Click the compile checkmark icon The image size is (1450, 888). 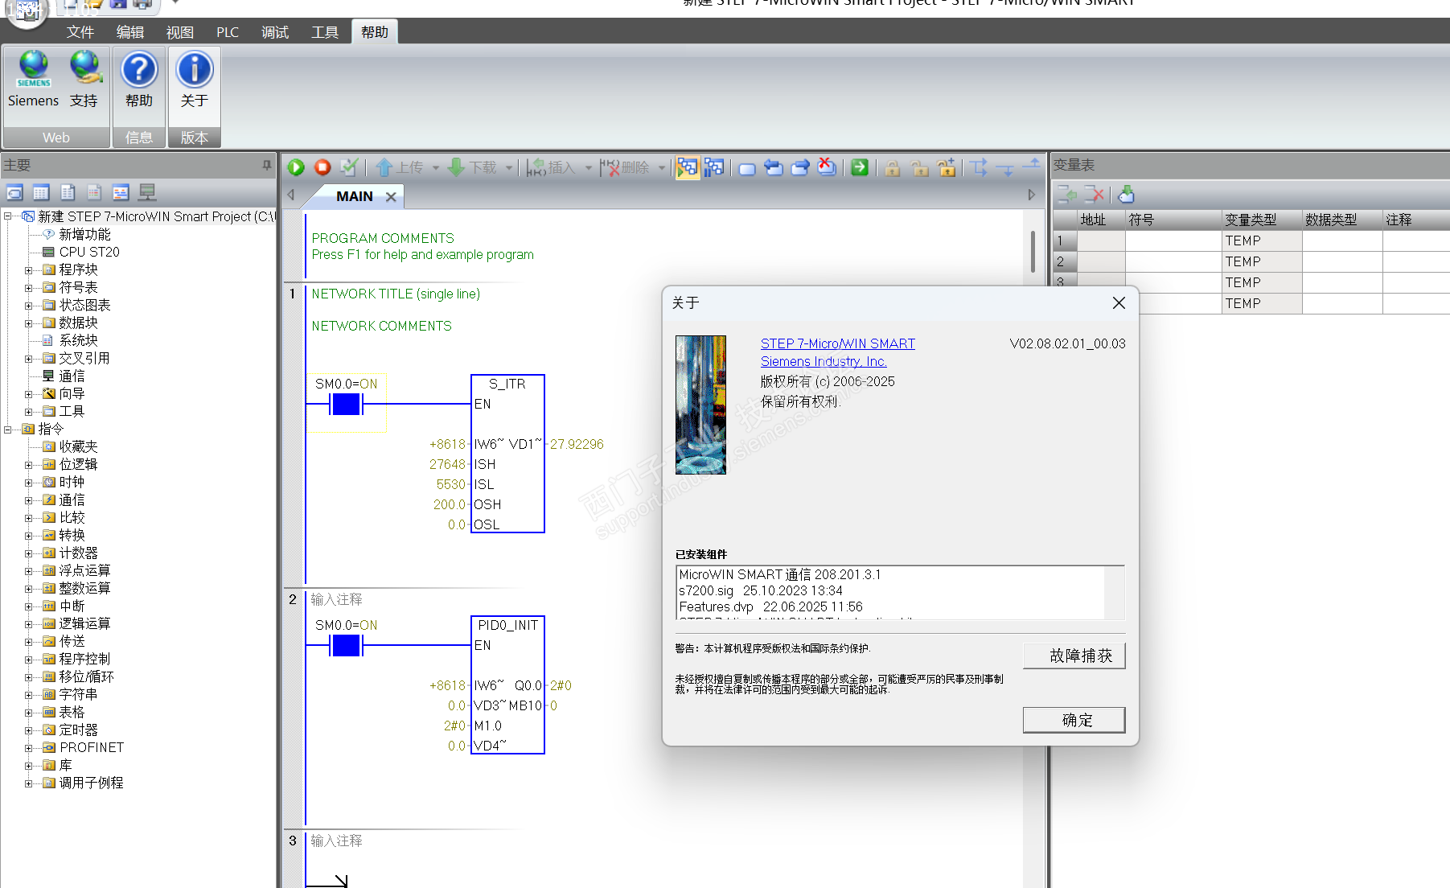[x=349, y=167]
